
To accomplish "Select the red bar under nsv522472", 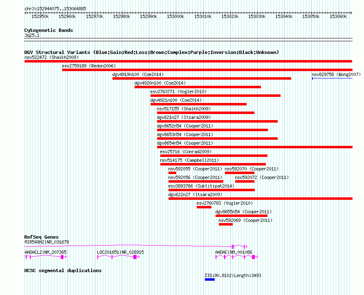I will (188, 61).
